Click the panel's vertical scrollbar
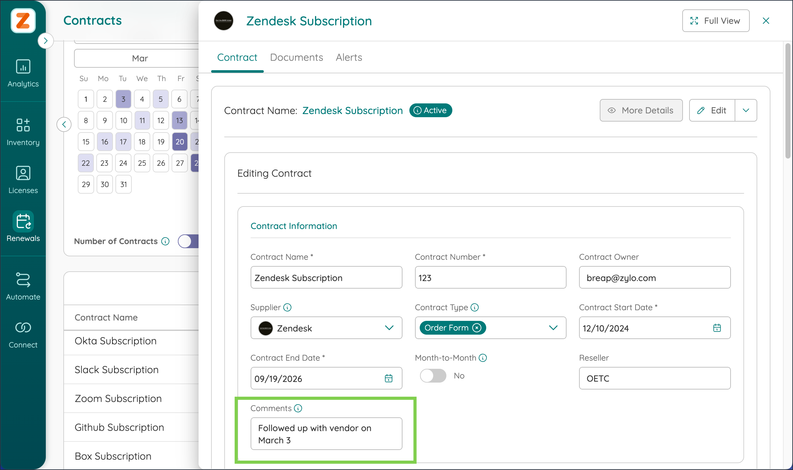 point(787,101)
